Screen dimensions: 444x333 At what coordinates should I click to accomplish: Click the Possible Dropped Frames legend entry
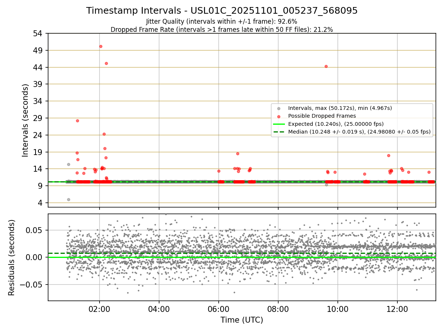point(322,116)
